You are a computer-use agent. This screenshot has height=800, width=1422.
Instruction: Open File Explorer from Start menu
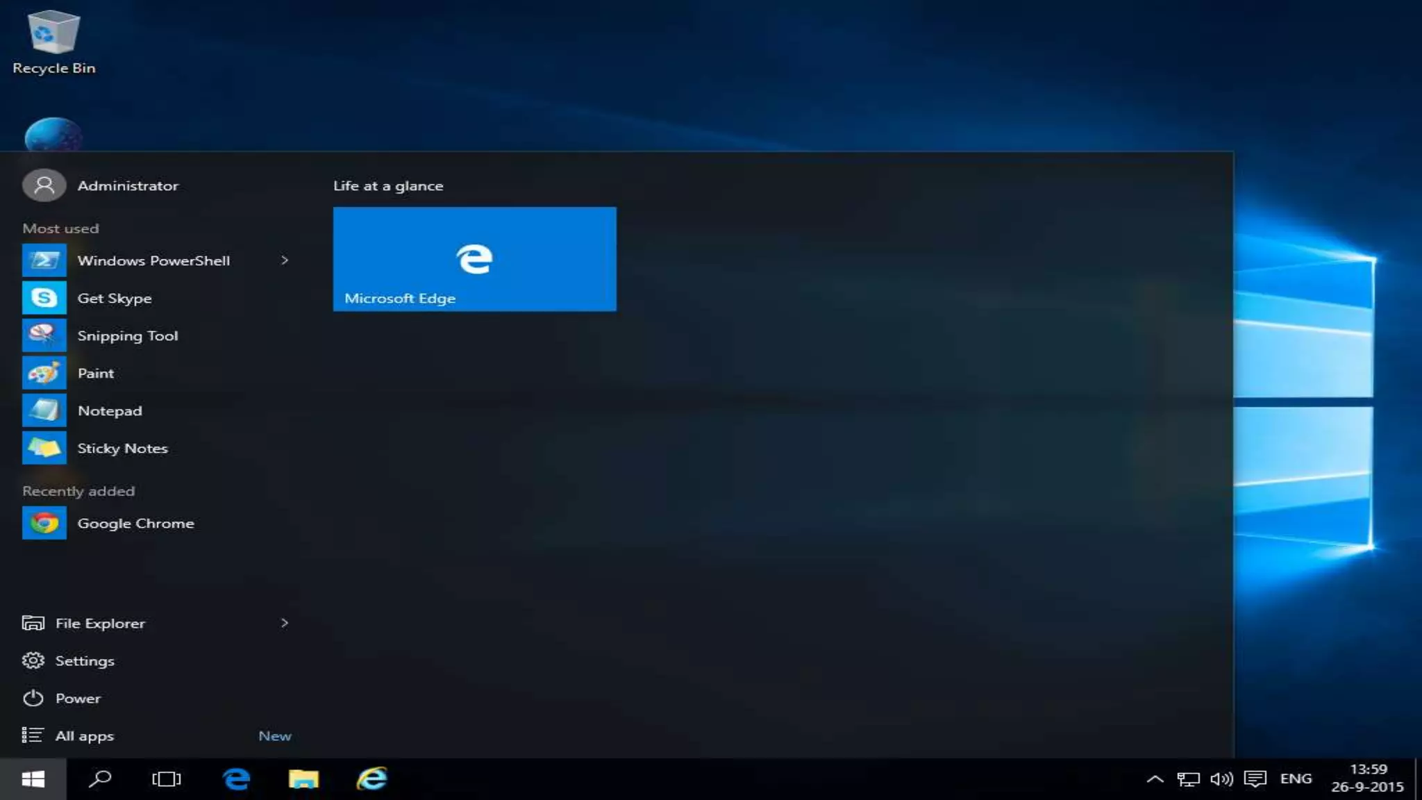point(100,623)
